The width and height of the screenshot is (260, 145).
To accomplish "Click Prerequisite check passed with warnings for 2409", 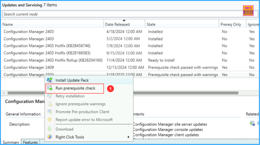I will tap(183, 67).
